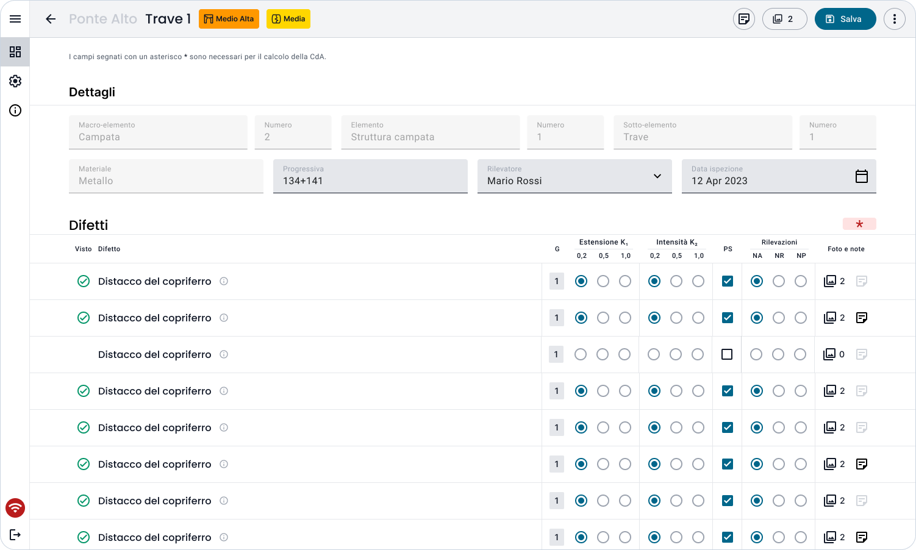The height and width of the screenshot is (550, 916).
Task: Click the Data ispezione field 12 Apr 2023
Action: (779, 176)
